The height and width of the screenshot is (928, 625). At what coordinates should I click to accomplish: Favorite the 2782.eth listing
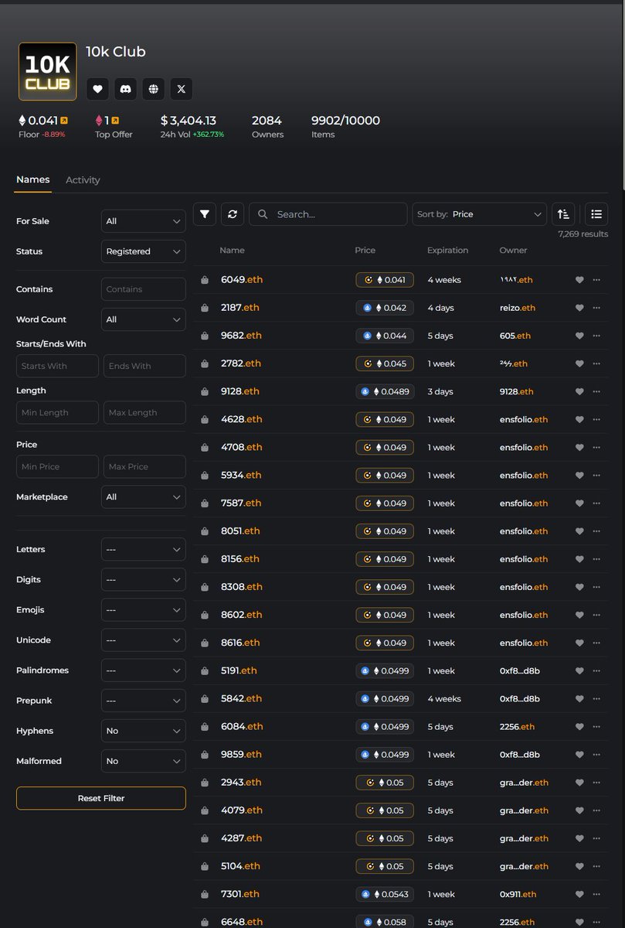coord(579,363)
